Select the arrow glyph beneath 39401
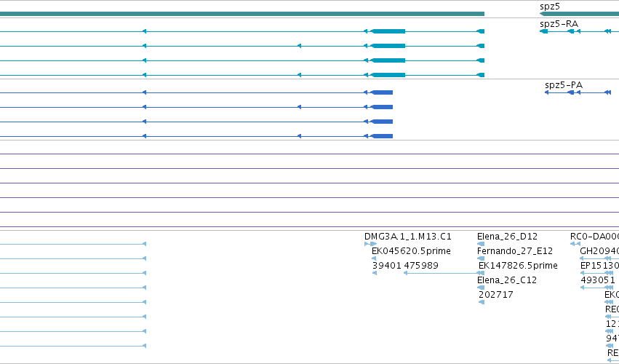 pyautogui.click(x=375, y=273)
